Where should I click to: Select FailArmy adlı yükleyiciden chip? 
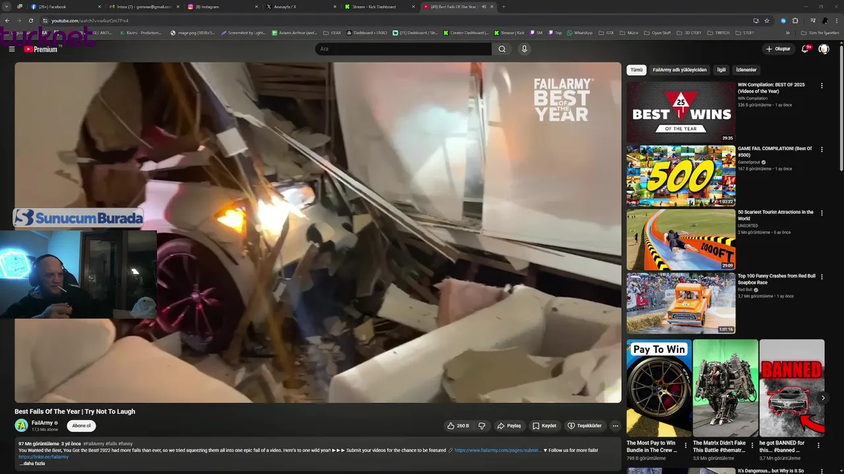pos(679,70)
